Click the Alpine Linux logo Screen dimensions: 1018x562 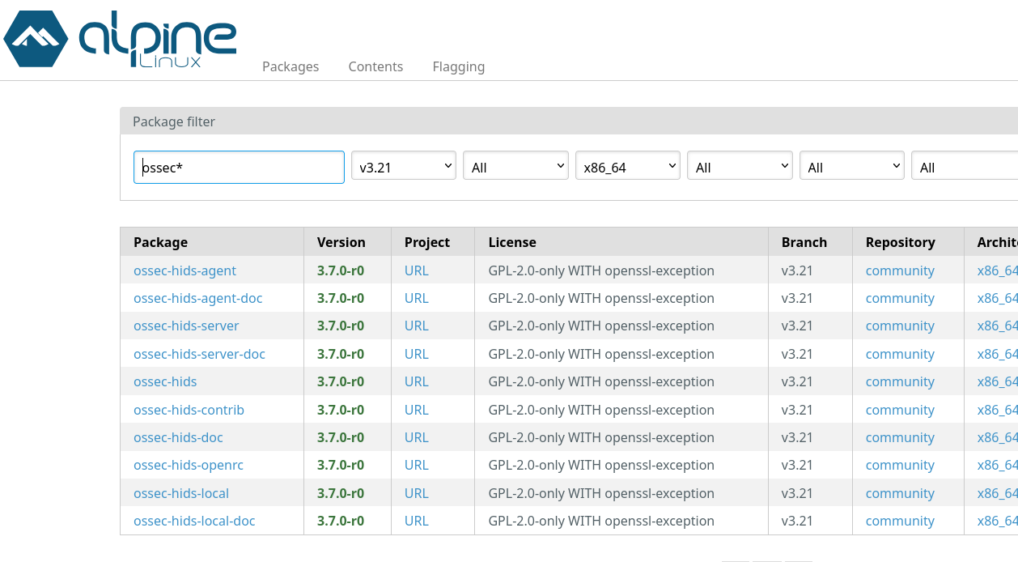point(120,39)
